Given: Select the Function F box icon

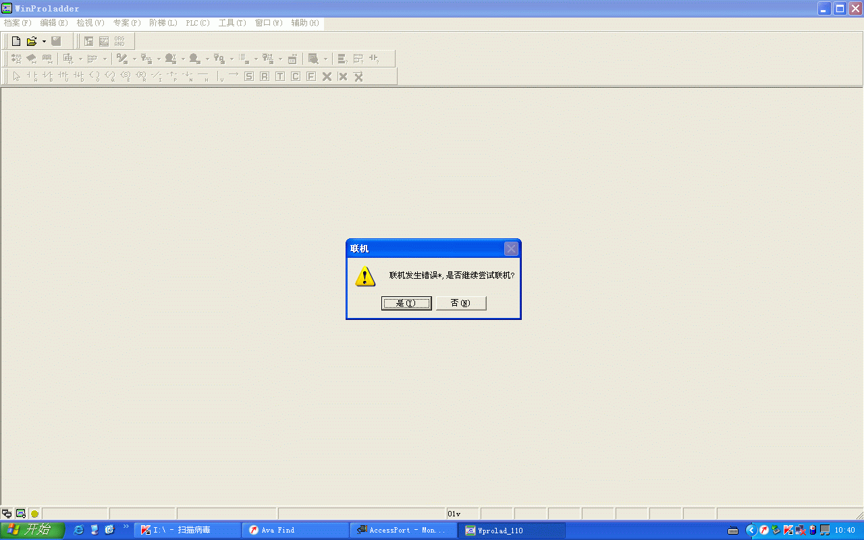Looking at the screenshot, I should (311, 76).
